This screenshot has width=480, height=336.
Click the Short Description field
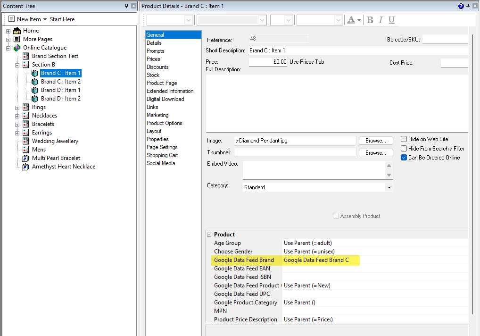click(x=357, y=50)
